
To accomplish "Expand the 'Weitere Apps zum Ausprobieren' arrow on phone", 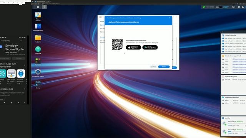I will point(25,65).
